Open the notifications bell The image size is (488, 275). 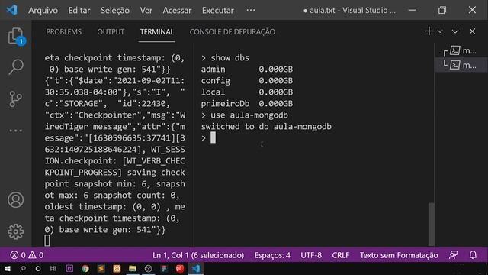click(x=473, y=255)
